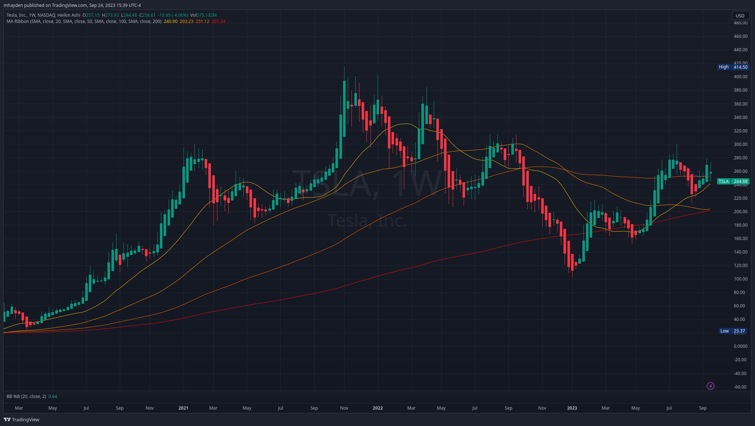755x426 pixels.
Task: Click the MA Ribbon value 251.12
Action: coord(202,21)
